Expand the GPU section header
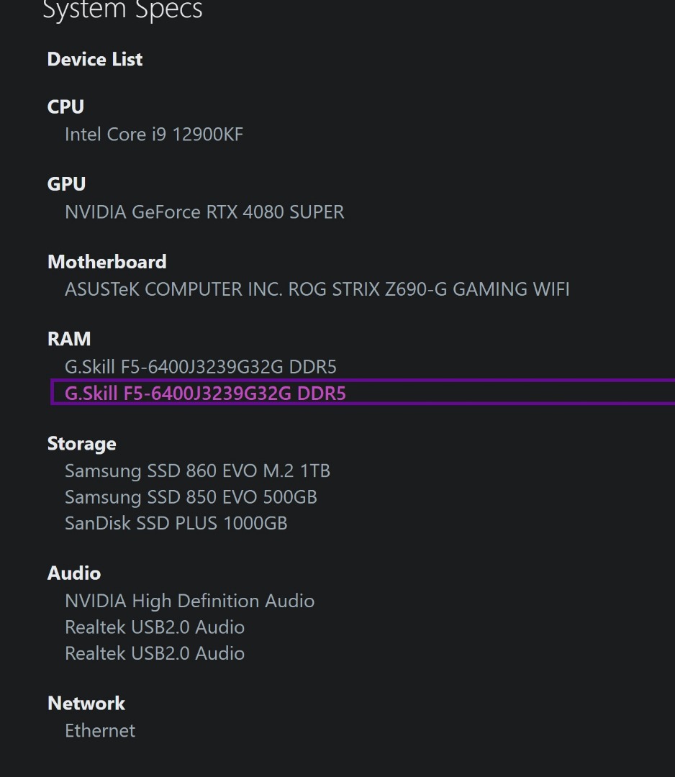The height and width of the screenshot is (777, 675). pos(65,183)
